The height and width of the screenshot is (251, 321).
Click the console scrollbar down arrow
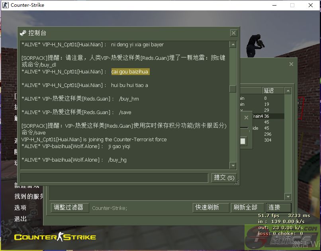233,166
